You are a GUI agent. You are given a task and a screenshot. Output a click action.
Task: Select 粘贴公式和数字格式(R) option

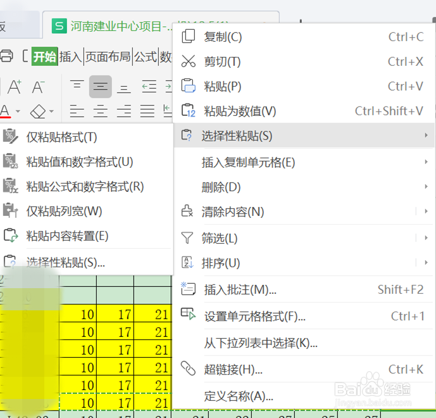[x=86, y=186]
